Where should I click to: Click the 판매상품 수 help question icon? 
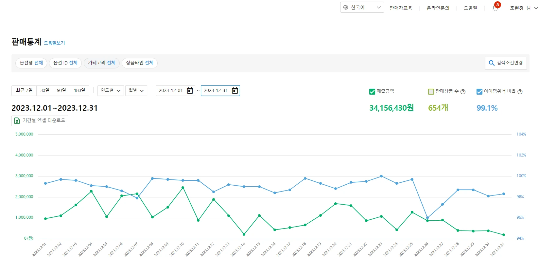463,92
